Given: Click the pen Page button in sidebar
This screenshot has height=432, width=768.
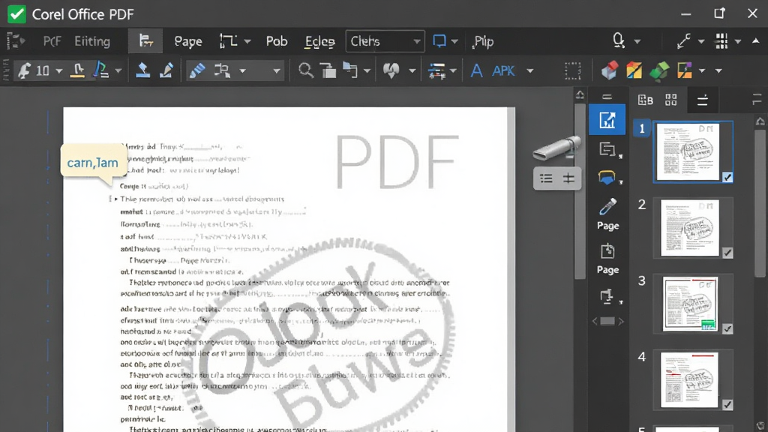Looking at the screenshot, I should 607,214.
